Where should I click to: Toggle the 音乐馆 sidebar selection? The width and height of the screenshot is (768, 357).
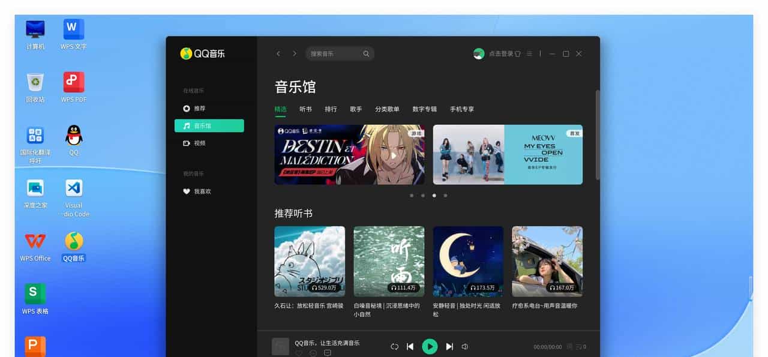(x=209, y=125)
